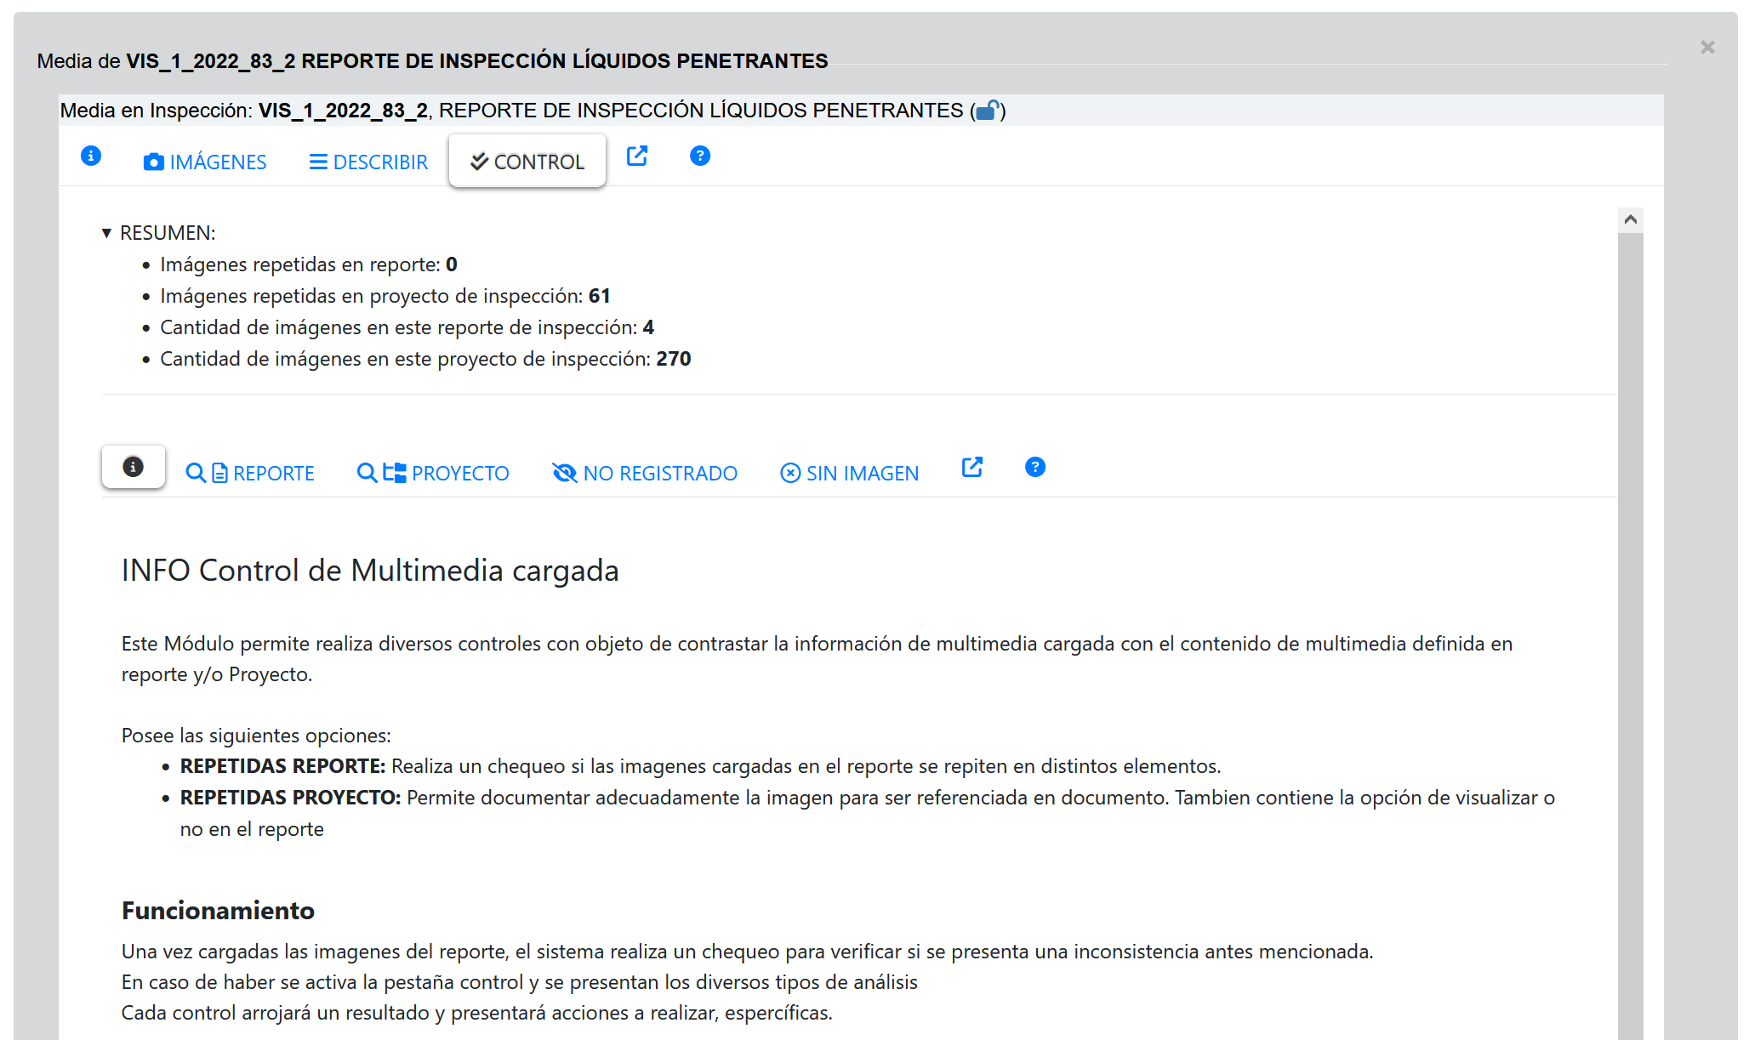Click the external link icon beside the CONTROL tab

point(637,156)
